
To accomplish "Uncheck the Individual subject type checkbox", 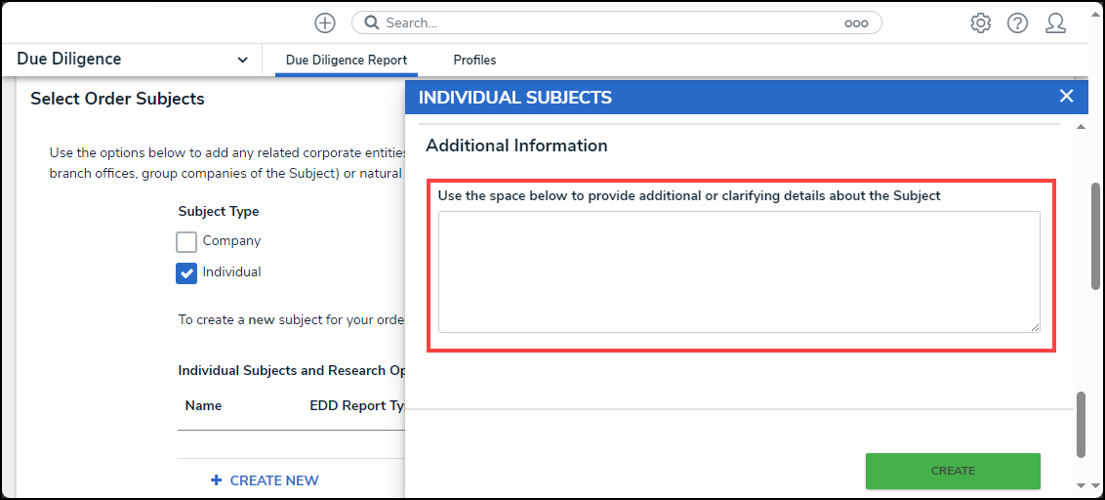I will pos(186,272).
